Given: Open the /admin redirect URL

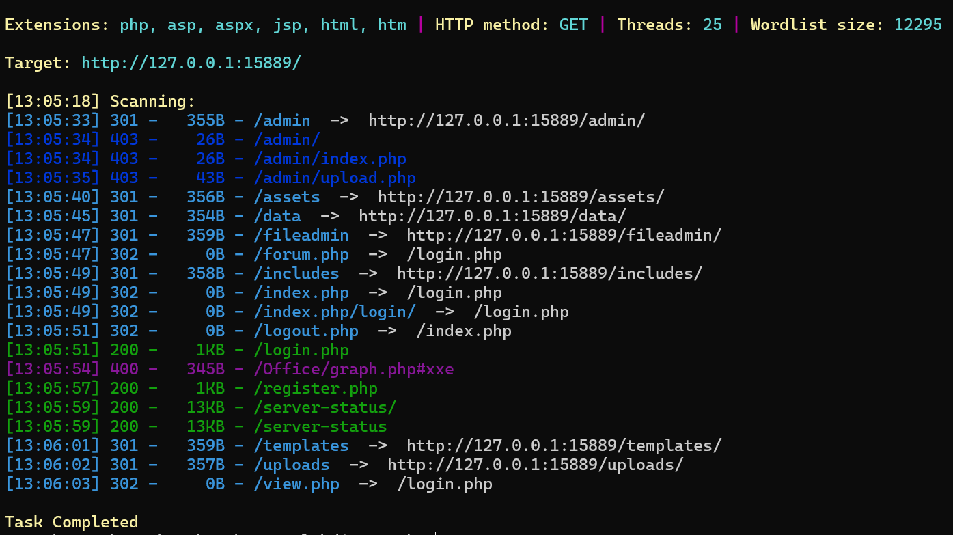Looking at the screenshot, I should coord(507,121).
